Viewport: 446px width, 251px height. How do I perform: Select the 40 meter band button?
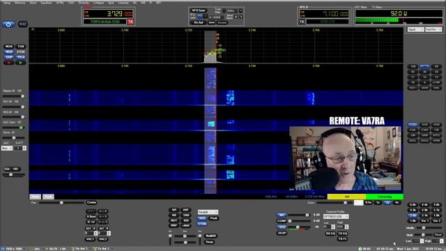coord(413,72)
